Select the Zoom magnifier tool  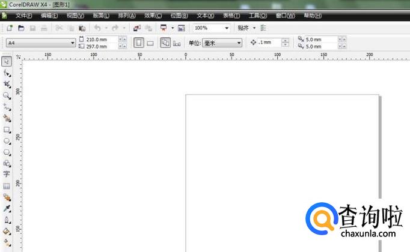(7, 95)
